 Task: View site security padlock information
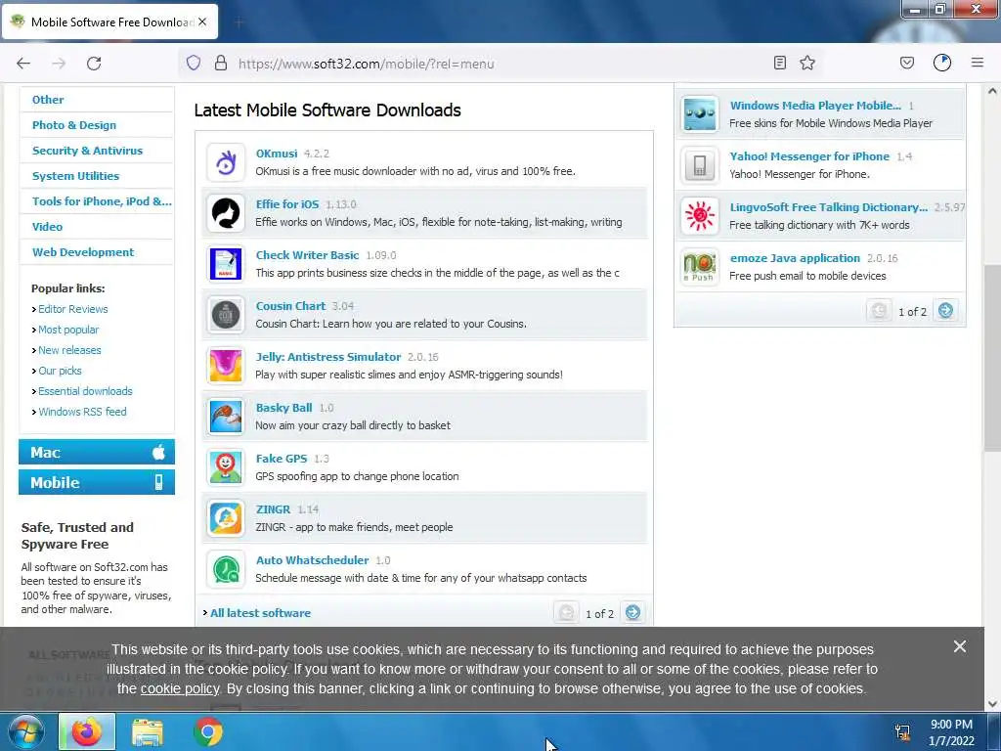click(x=221, y=63)
